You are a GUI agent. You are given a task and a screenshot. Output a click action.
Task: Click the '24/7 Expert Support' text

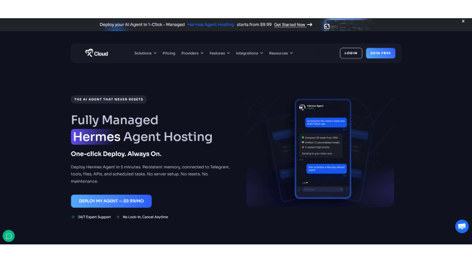pyautogui.click(x=94, y=217)
